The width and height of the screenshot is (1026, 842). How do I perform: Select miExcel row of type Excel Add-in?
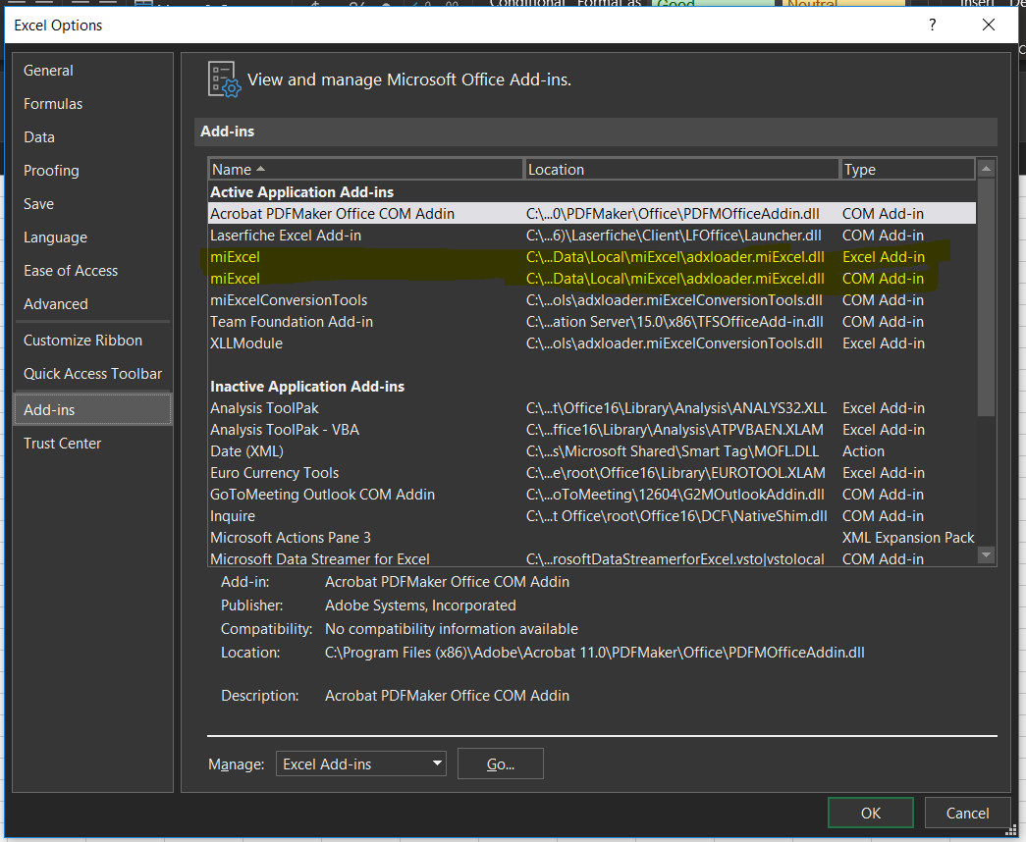pos(592,256)
